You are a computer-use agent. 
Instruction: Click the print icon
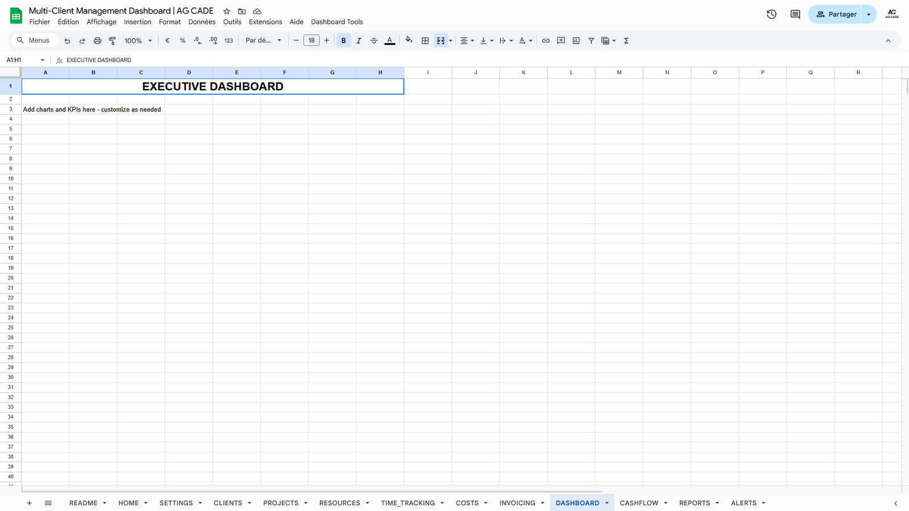click(97, 41)
